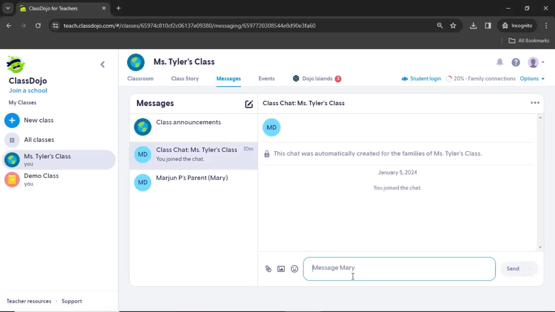Image resolution: width=555 pixels, height=312 pixels.
Task: Click the ClassDojo monster logo
Action: 16,64
